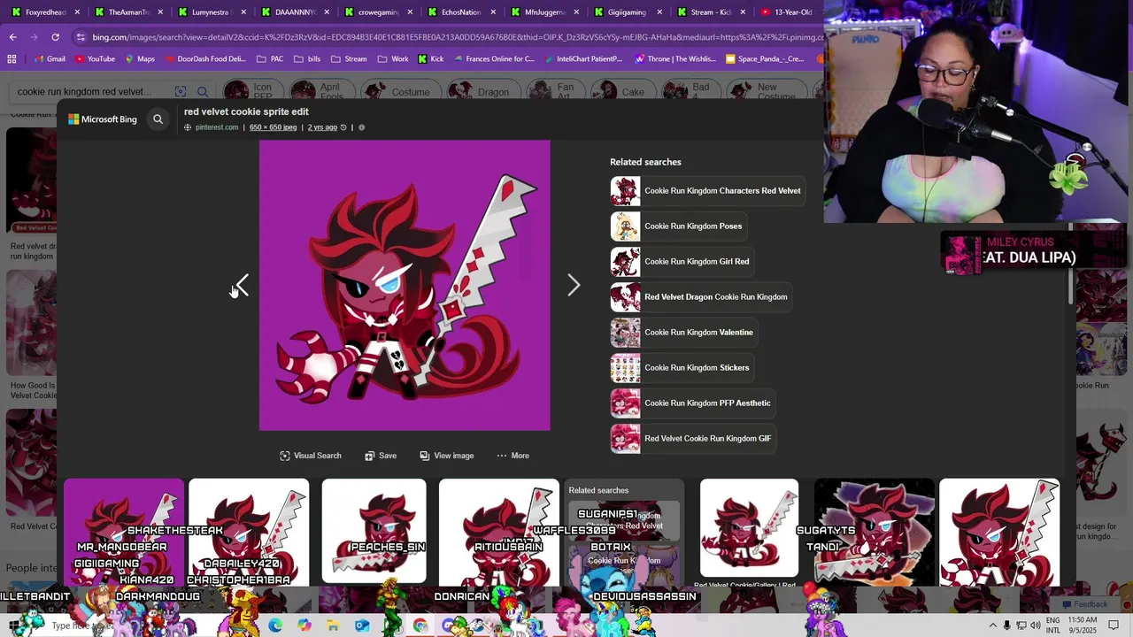This screenshot has height=637, width=1133.
Task: Open the DoorDash Food Deli... bookmark
Action: pyautogui.click(x=204, y=59)
